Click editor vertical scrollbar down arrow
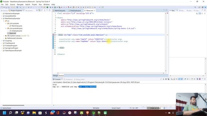207x116 pixels. [x=166, y=71]
